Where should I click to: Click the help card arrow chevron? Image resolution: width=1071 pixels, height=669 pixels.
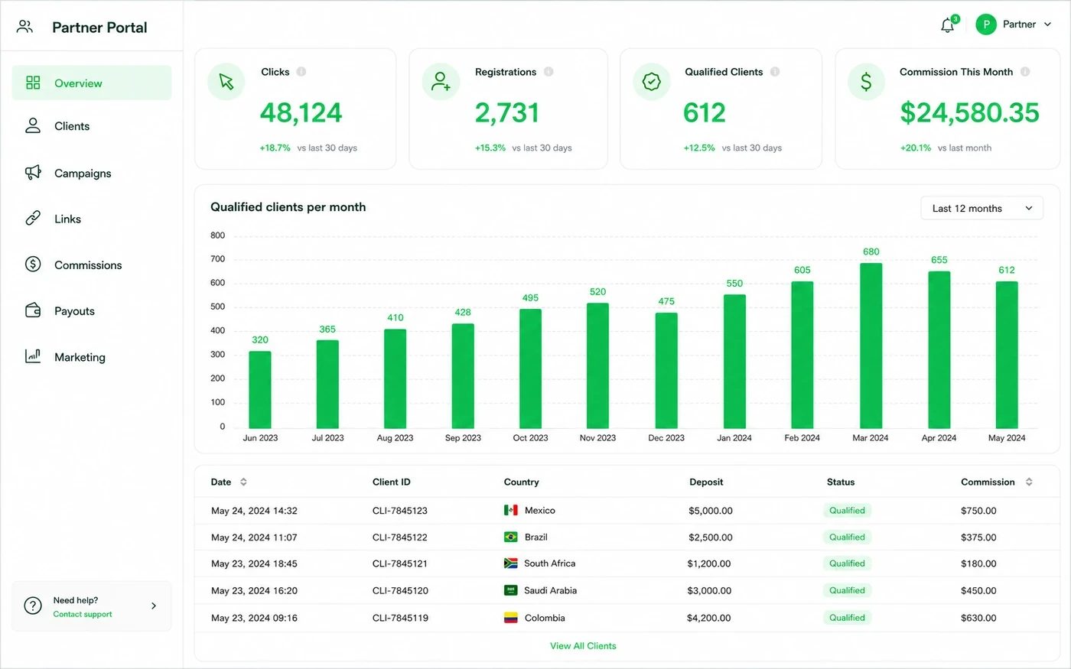pyautogui.click(x=154, y=606)
